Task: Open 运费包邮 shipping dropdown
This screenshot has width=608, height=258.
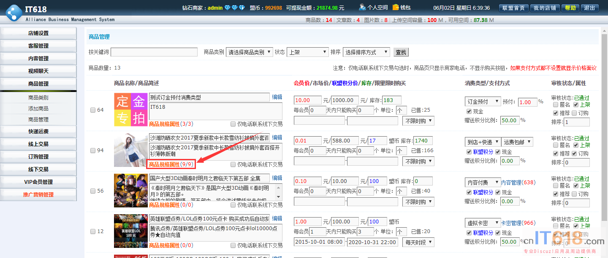Action: (518, 142)
